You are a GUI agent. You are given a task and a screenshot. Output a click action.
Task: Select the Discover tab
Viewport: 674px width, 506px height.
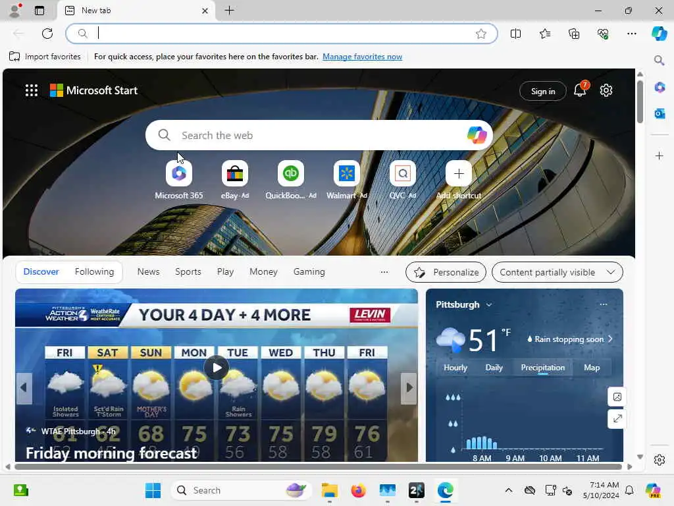click(x=41, y=271)
